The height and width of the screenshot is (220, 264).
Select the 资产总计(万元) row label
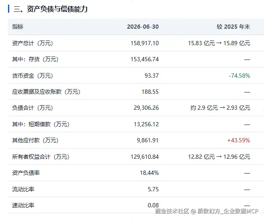coord(32,43)
